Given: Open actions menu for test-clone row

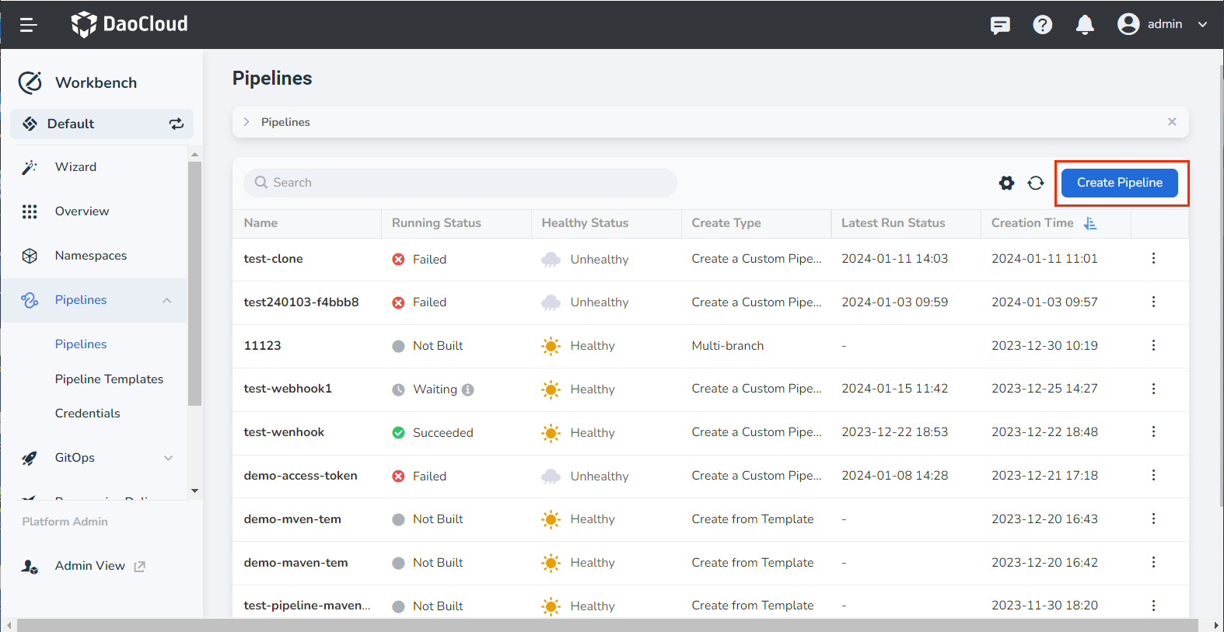Looking at the screenshot, I should [1153, 259].
